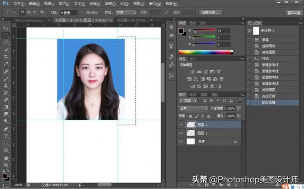Select the Clone Stamp tool
The width and height of the screenshot is (304, 189).
click(6, 86)
